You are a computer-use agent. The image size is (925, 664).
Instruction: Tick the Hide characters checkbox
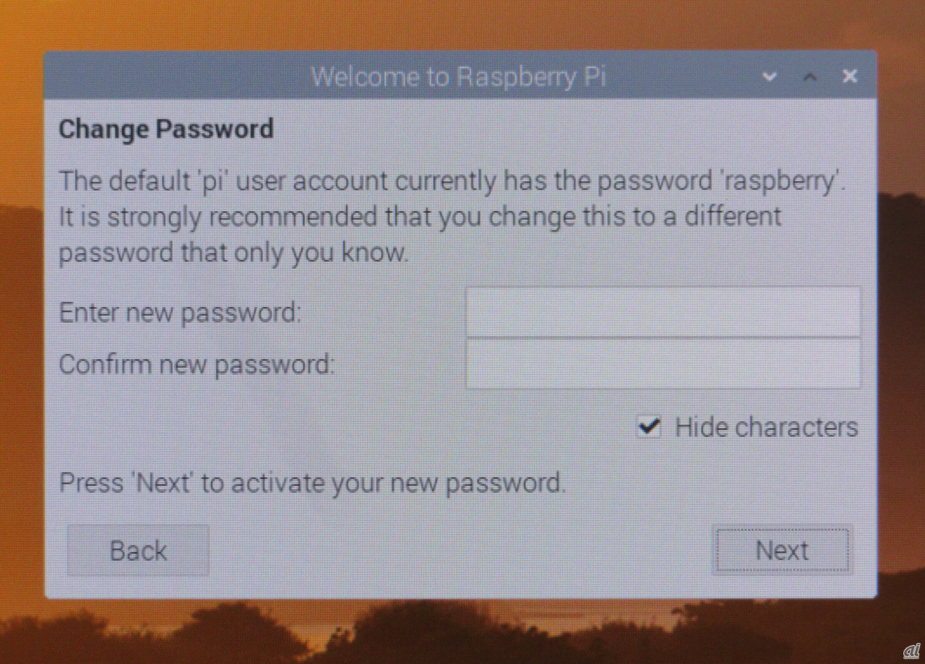pyautogui.click(x=649, y=427)
